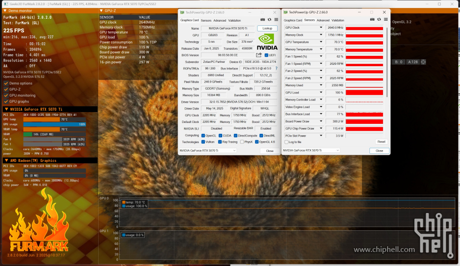The width and height of the screenshot is (460, 266).
Task: Click the BIOS Version field 98.03.58.00.CE
Action: click(x=228, y=55)
